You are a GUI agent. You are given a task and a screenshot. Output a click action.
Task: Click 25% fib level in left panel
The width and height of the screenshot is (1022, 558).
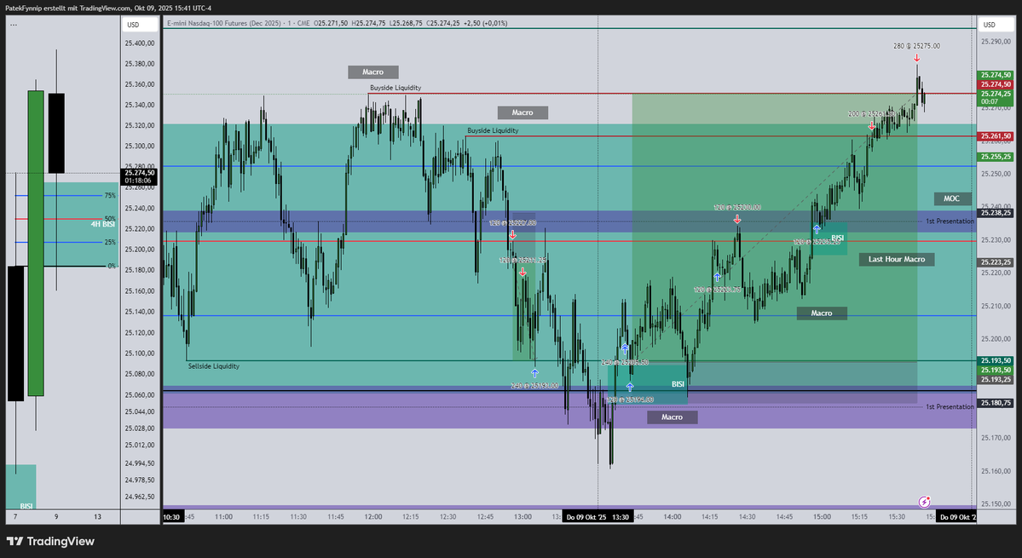(x=110, y=242)
